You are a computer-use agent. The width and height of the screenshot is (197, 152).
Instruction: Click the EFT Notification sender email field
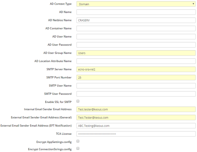(136, 126)
